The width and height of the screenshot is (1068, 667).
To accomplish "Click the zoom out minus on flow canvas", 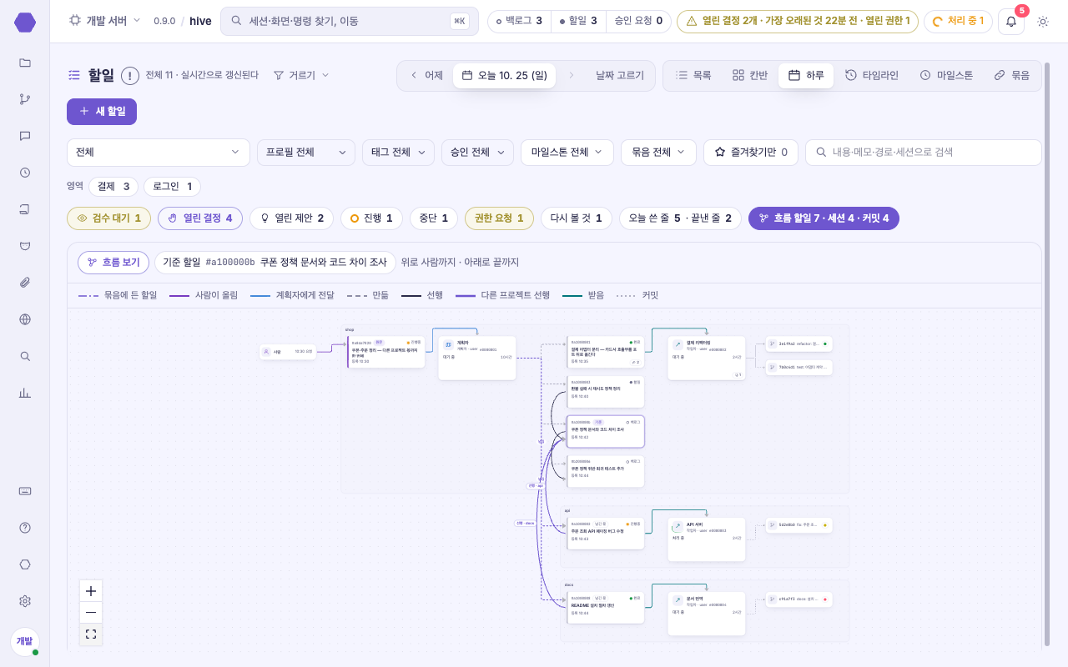I will 91,613.
